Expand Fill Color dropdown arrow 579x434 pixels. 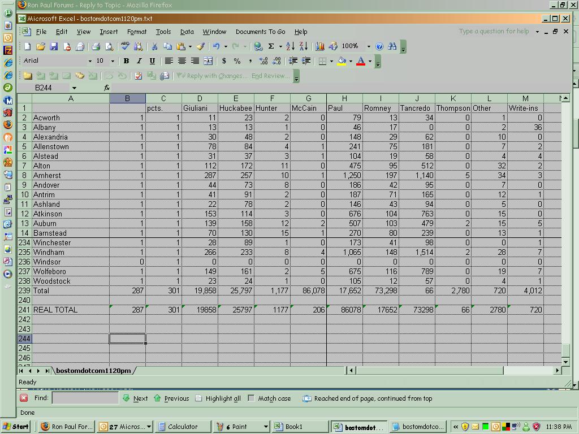(351, 61)
